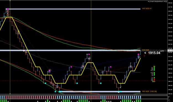Click the smiley icon beside me_SimpleTradingDashboard label
Screen dimensions: 173x102
(x=166, y=2)
